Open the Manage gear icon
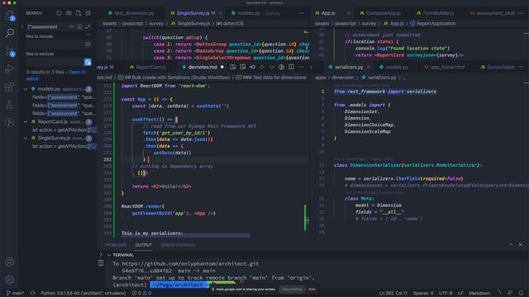This screenshot has width=529, height=297. coord(9,280)
